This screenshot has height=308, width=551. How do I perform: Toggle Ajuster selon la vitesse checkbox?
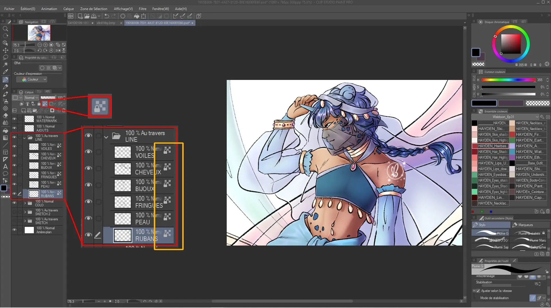coord(478,291)
